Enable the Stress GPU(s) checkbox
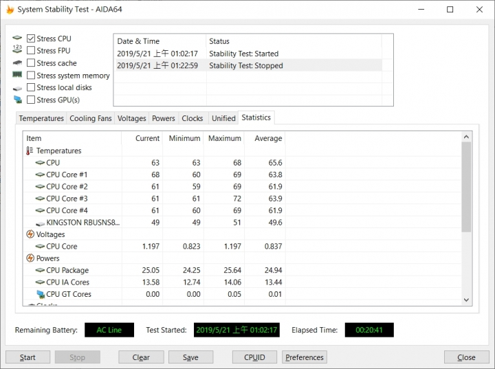This screenshot has height=369, width=495. pyautogui.click(x=31, y=100)
